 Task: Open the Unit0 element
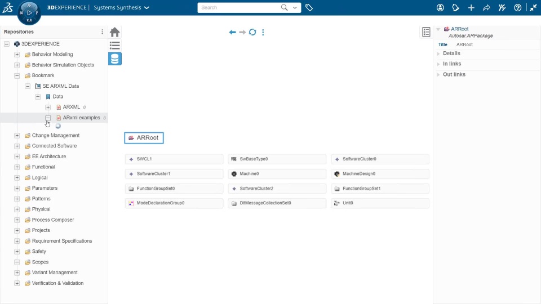pos(380,203)
